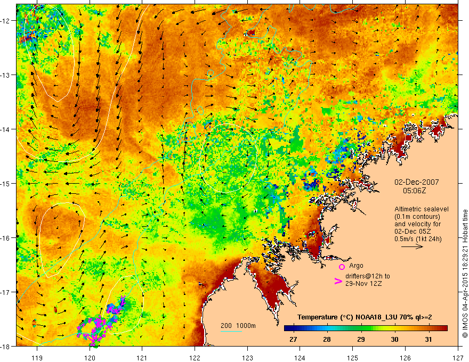Click the date label 02-Dec-2007
The image size is (469, 362).
click(416, 182)
